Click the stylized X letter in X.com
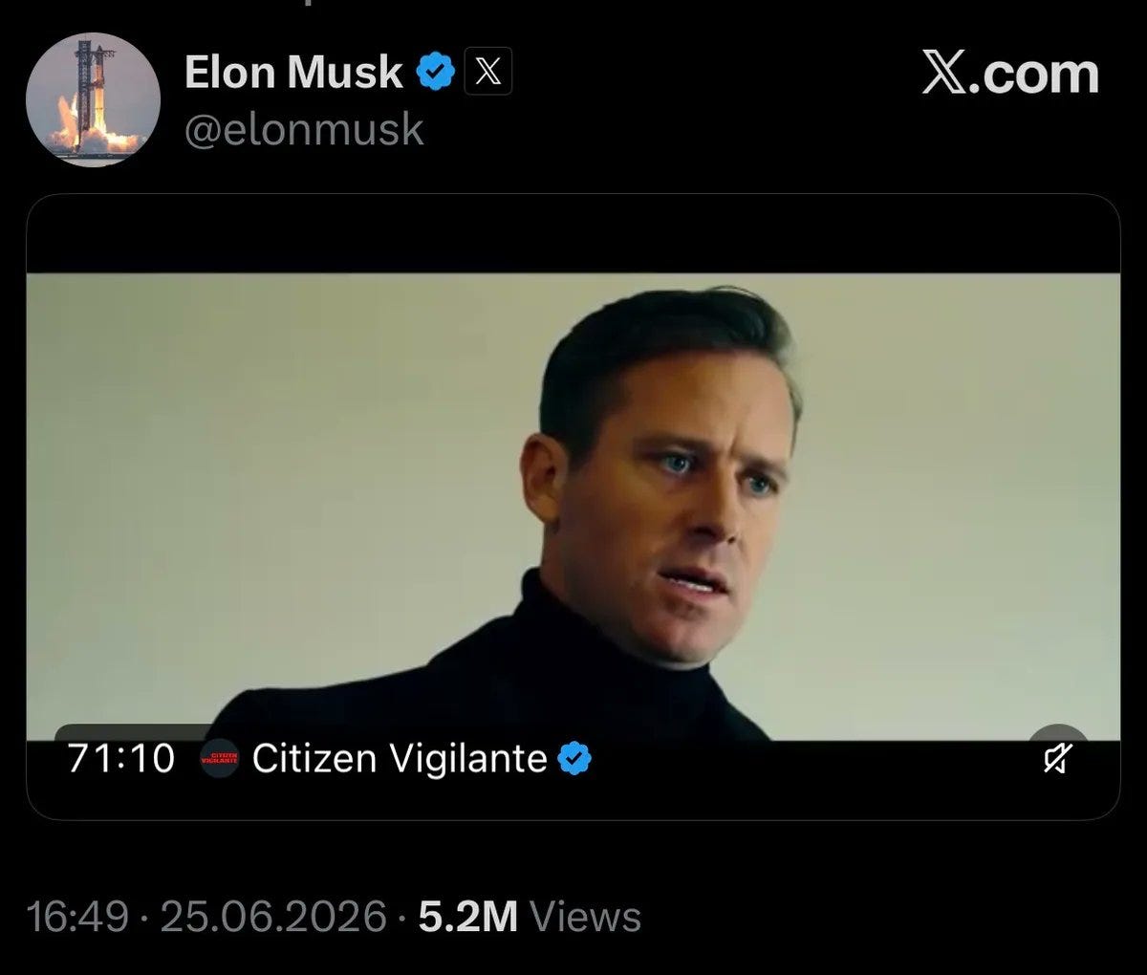The image size is (1147, 975). (x=946, y=75)
